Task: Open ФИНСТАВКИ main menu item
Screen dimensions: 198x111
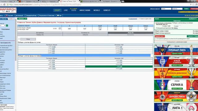Action: tap(85, 10)
